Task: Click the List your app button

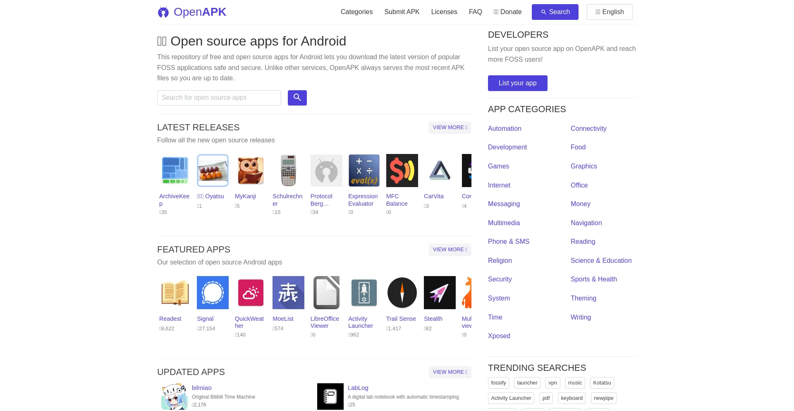Action: [518, 83]
